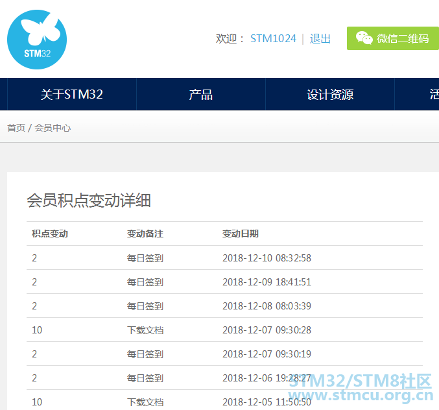This screenshot has height=410, width=439.
Task: Open the 关于STM32 menu
Action: pos(72,94)
